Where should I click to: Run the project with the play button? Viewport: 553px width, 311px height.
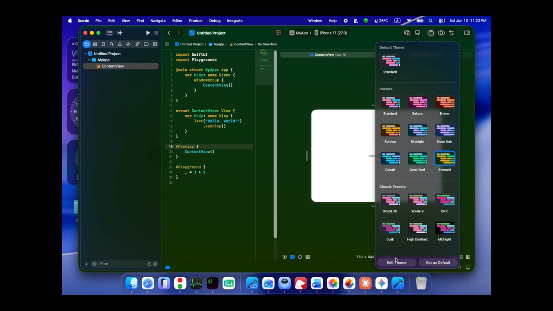click(148, 33)
